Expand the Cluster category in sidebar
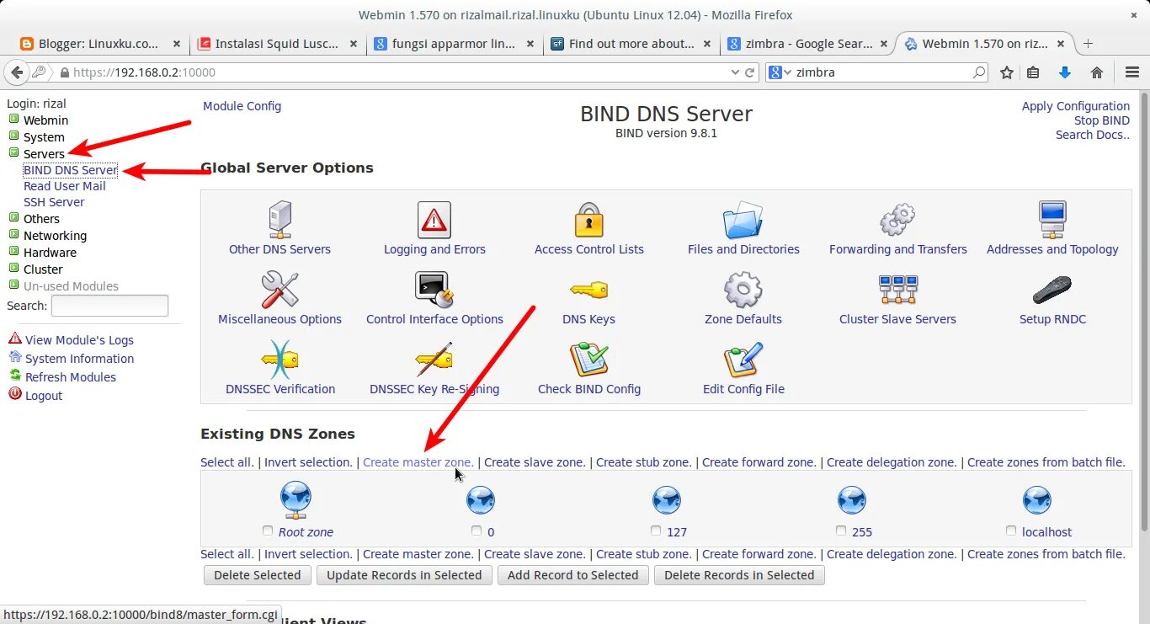 pyautogui.click(x=13, y=269)
